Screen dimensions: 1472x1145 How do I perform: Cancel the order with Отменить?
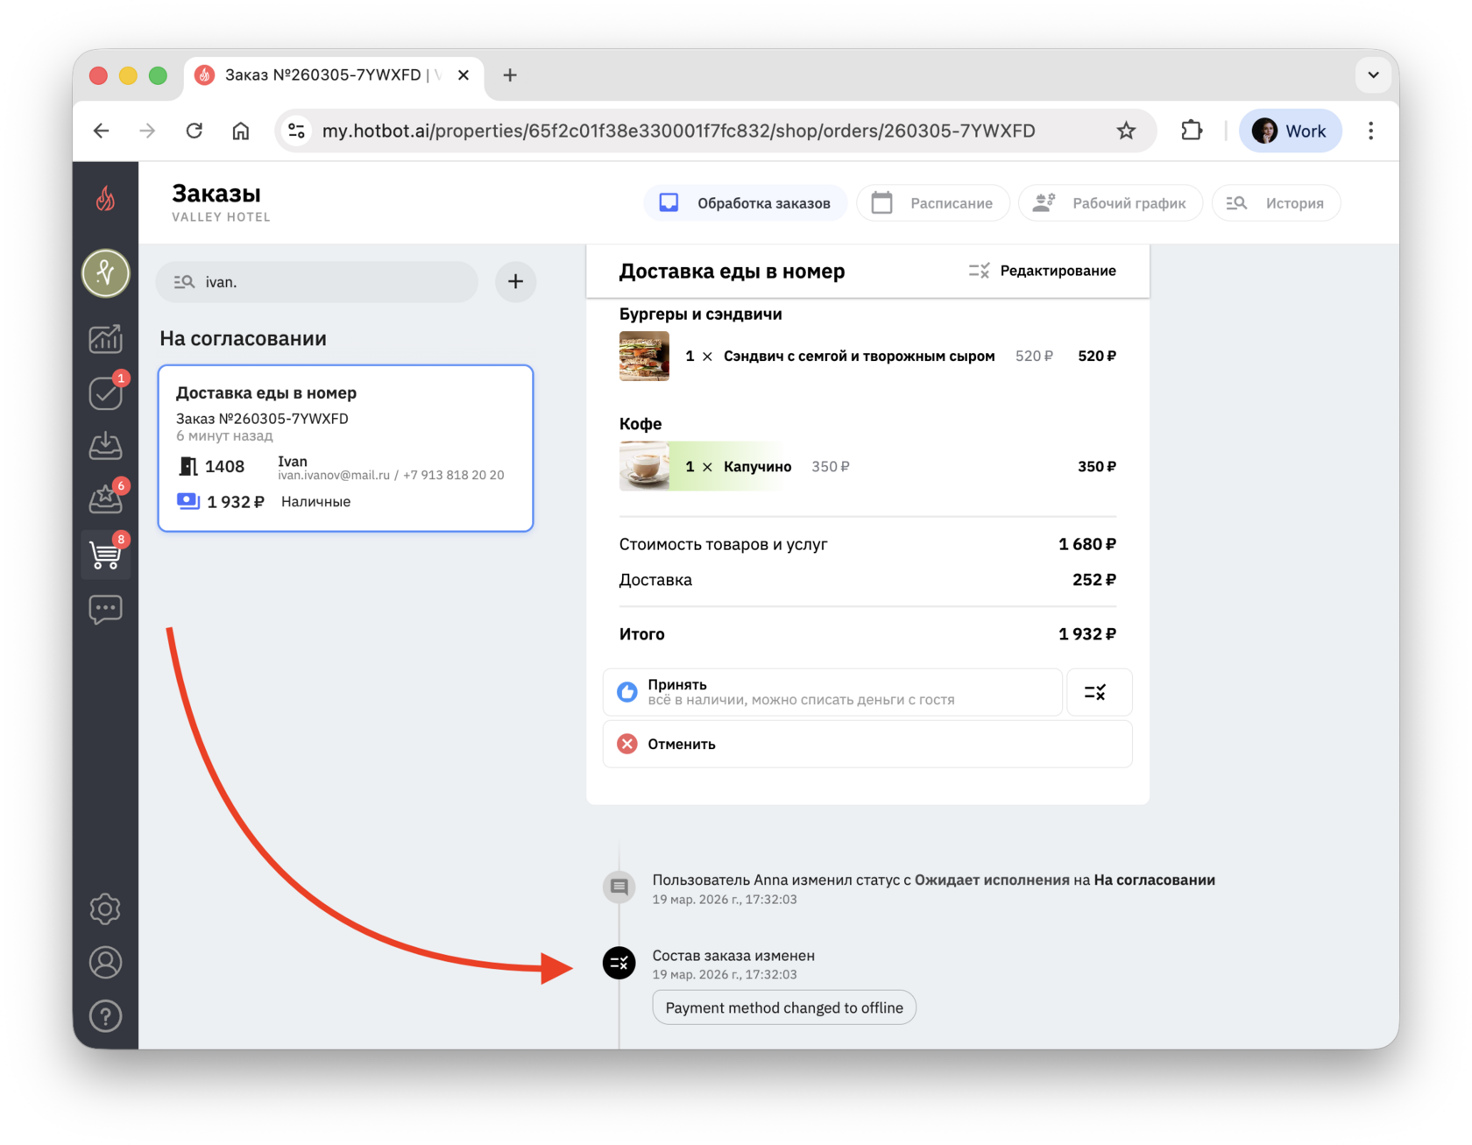click(x=867, y=745)
